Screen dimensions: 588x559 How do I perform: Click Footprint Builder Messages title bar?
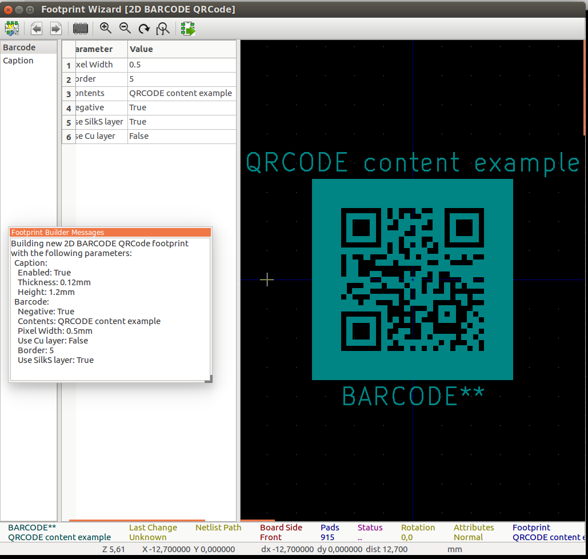[110, 232]
